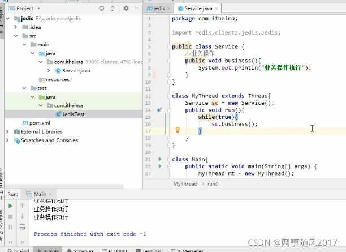This screenshot has width=346, height=252.
Task: Click the locate/scroll from source target icon
Action: [x=102, y=8]
